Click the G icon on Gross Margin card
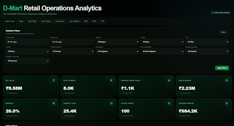Image resolution: width=234 pixels, height=126 pixels. (x=227, y=80)
